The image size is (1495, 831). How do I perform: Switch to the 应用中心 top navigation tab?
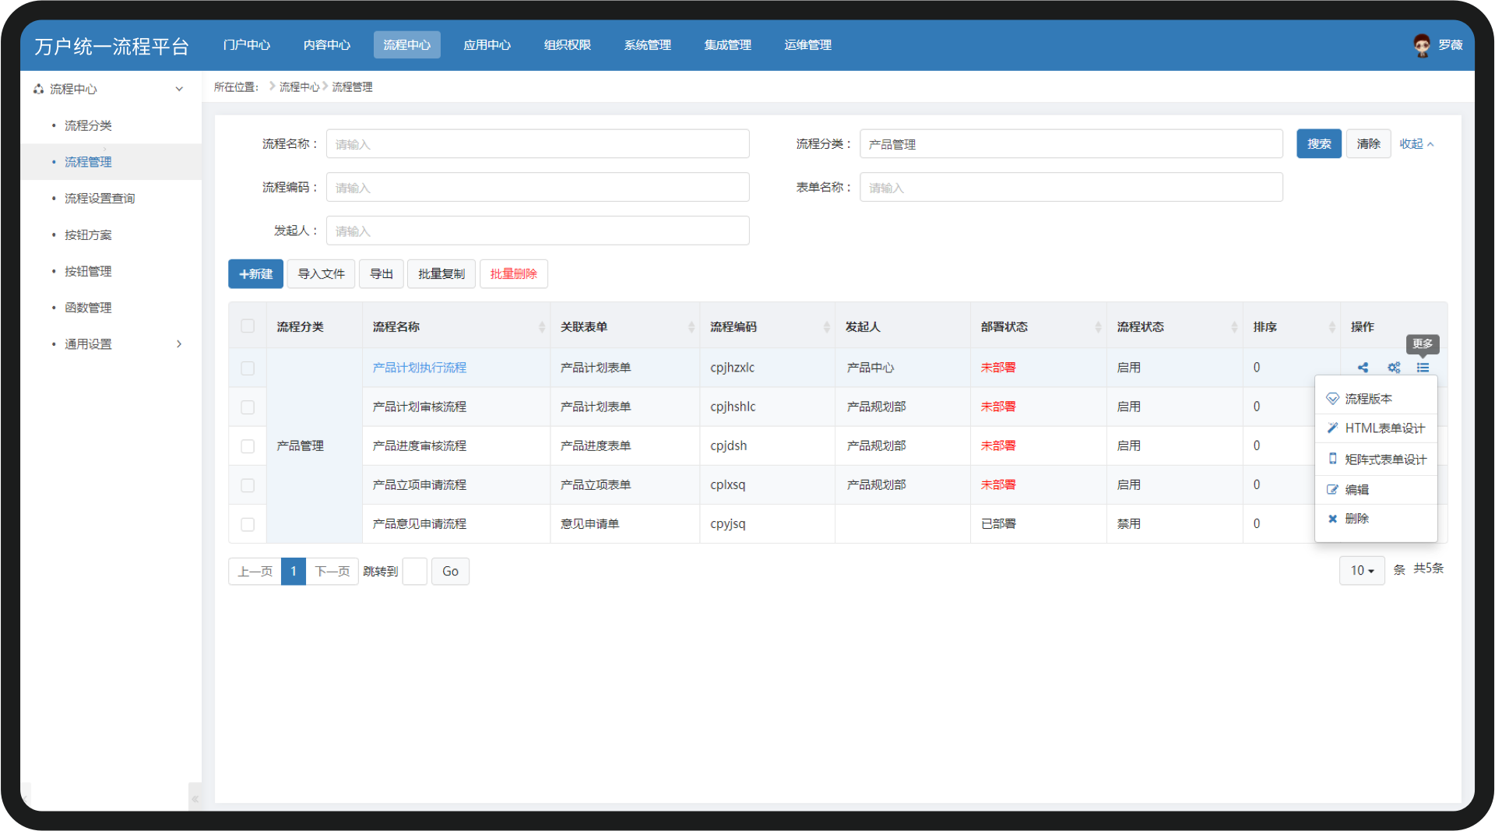(487, 45)
